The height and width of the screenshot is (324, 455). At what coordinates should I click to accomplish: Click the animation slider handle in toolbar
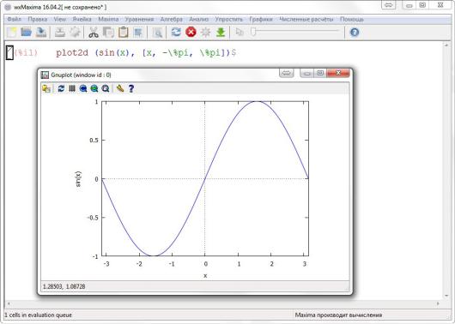click(253, 32)
